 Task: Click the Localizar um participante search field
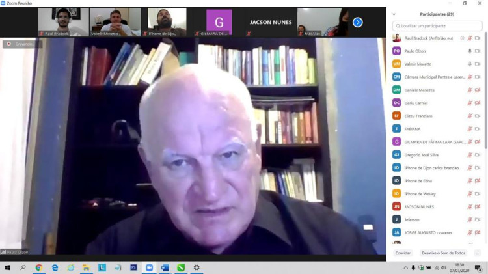[x=437, y=26]
